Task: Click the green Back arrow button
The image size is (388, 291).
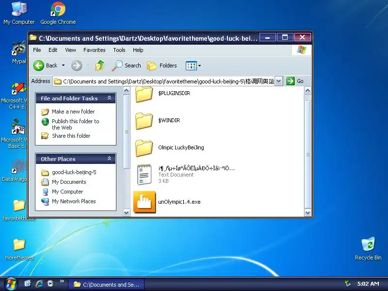Action: 39,65
